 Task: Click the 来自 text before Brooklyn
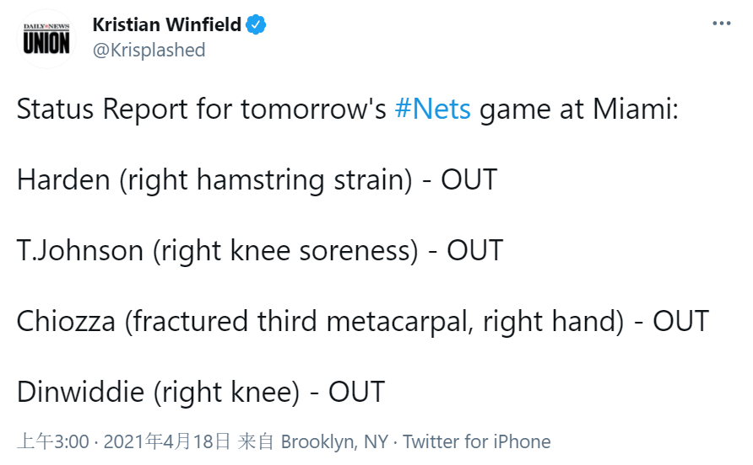click(x=256, y=441)
